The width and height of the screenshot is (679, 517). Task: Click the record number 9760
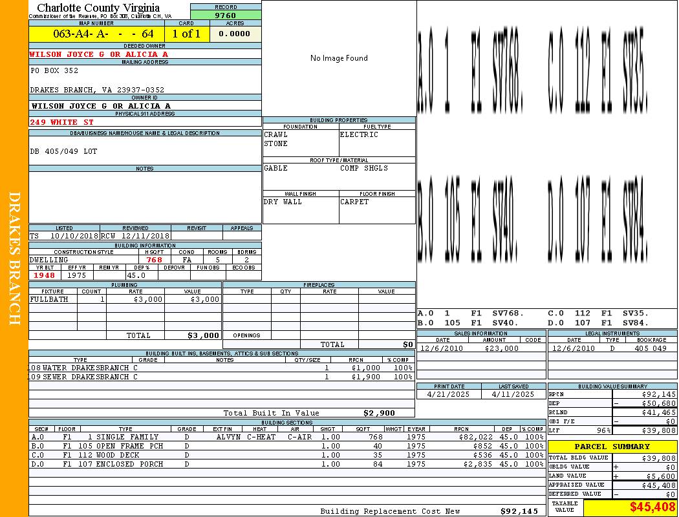tap(226, 15)
